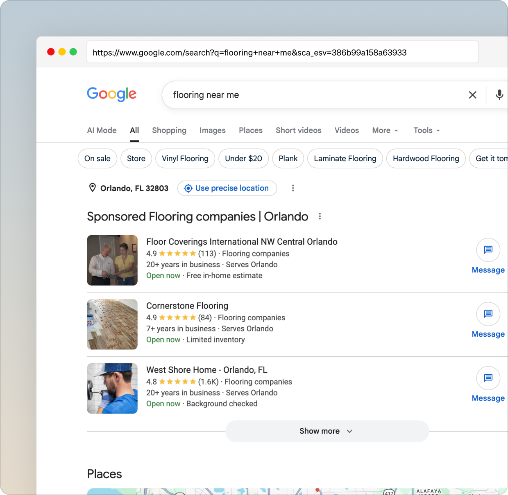The width and height of the screenshot is (508, 495).
Task: Select Hardwood Flooring filter chip
Action: click(x=426, y=158)
